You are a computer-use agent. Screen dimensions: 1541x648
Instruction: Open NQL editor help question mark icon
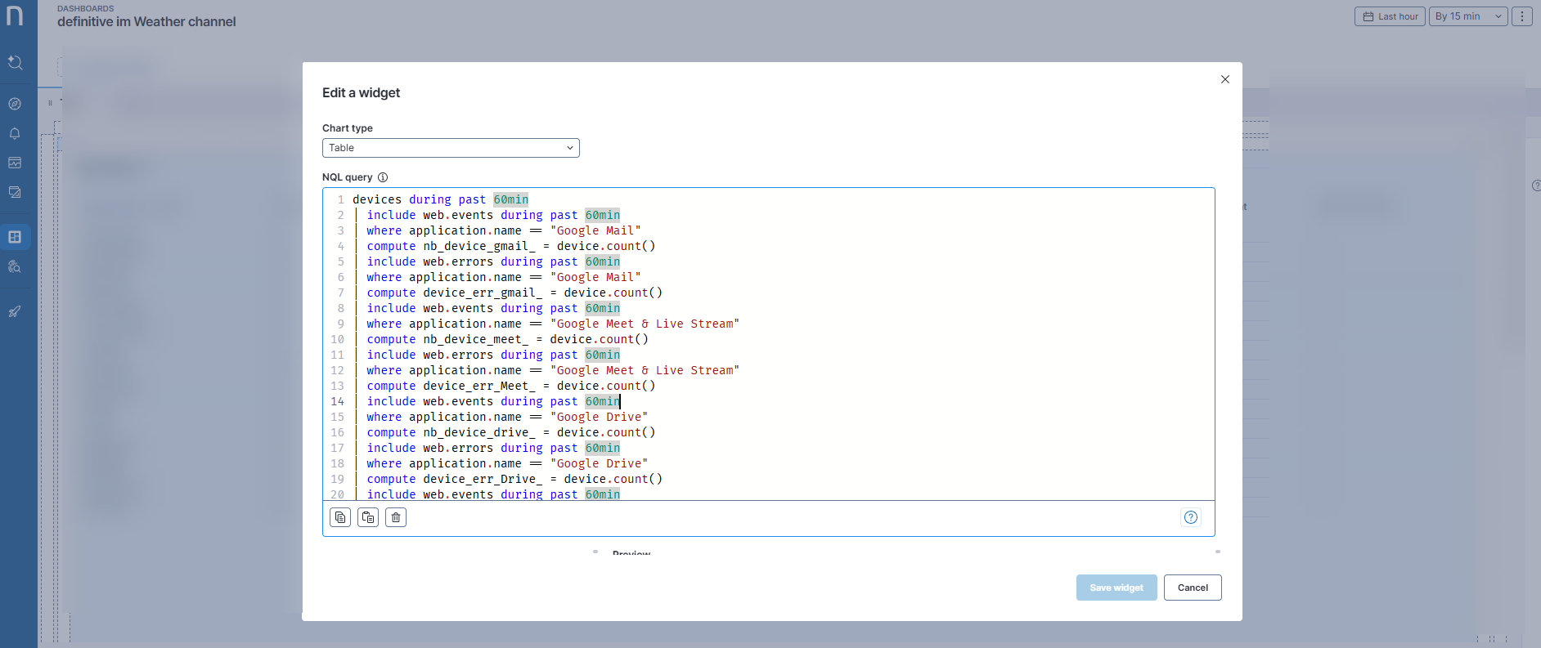(x=1191, y=517)
